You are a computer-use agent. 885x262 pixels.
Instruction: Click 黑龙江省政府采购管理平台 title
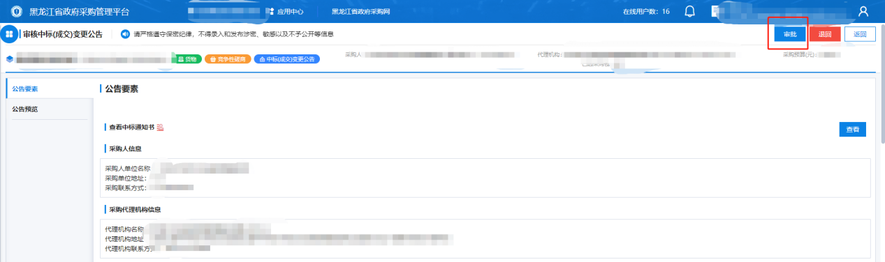(79, 12)
